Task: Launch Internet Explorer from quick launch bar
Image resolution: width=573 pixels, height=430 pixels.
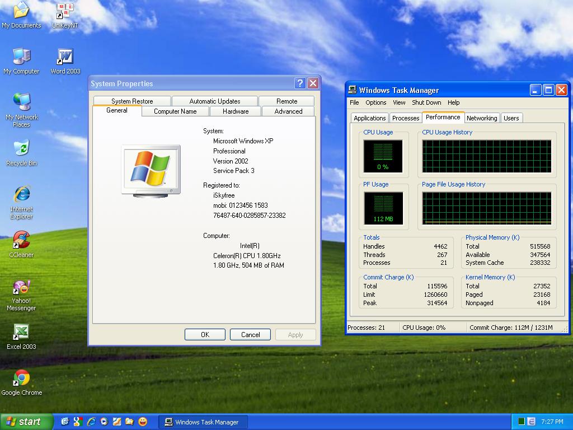Action: (x=91, y=422)
